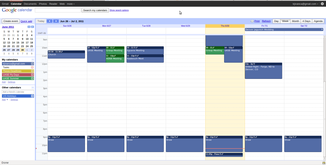Show previous month in mini calendar

[29, 27]
